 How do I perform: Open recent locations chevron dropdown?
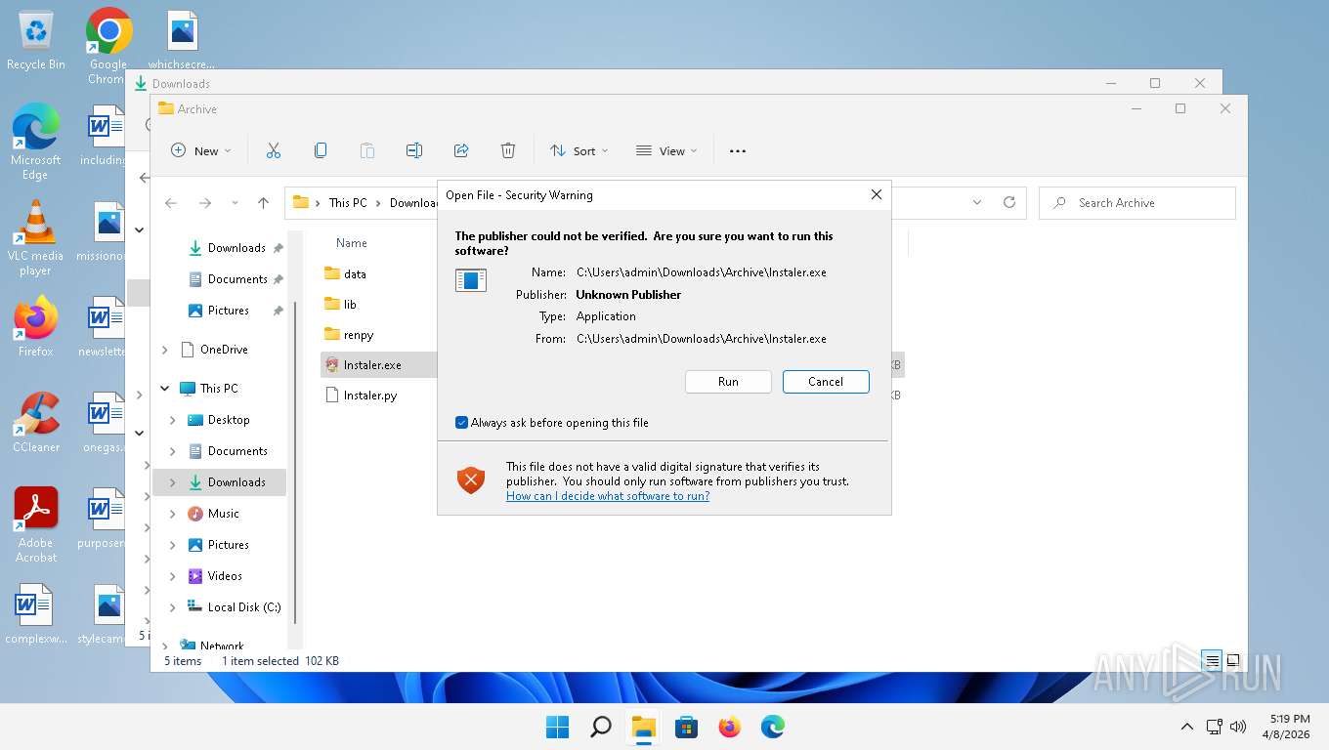point(235,203)
